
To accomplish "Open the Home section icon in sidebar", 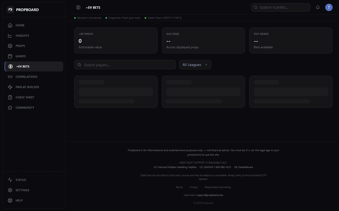I will click(10, 25).
